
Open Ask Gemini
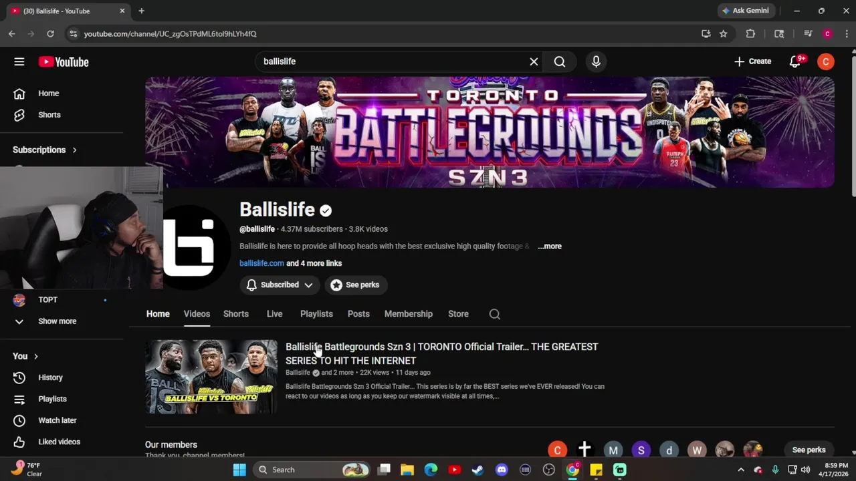coord(745,11)
